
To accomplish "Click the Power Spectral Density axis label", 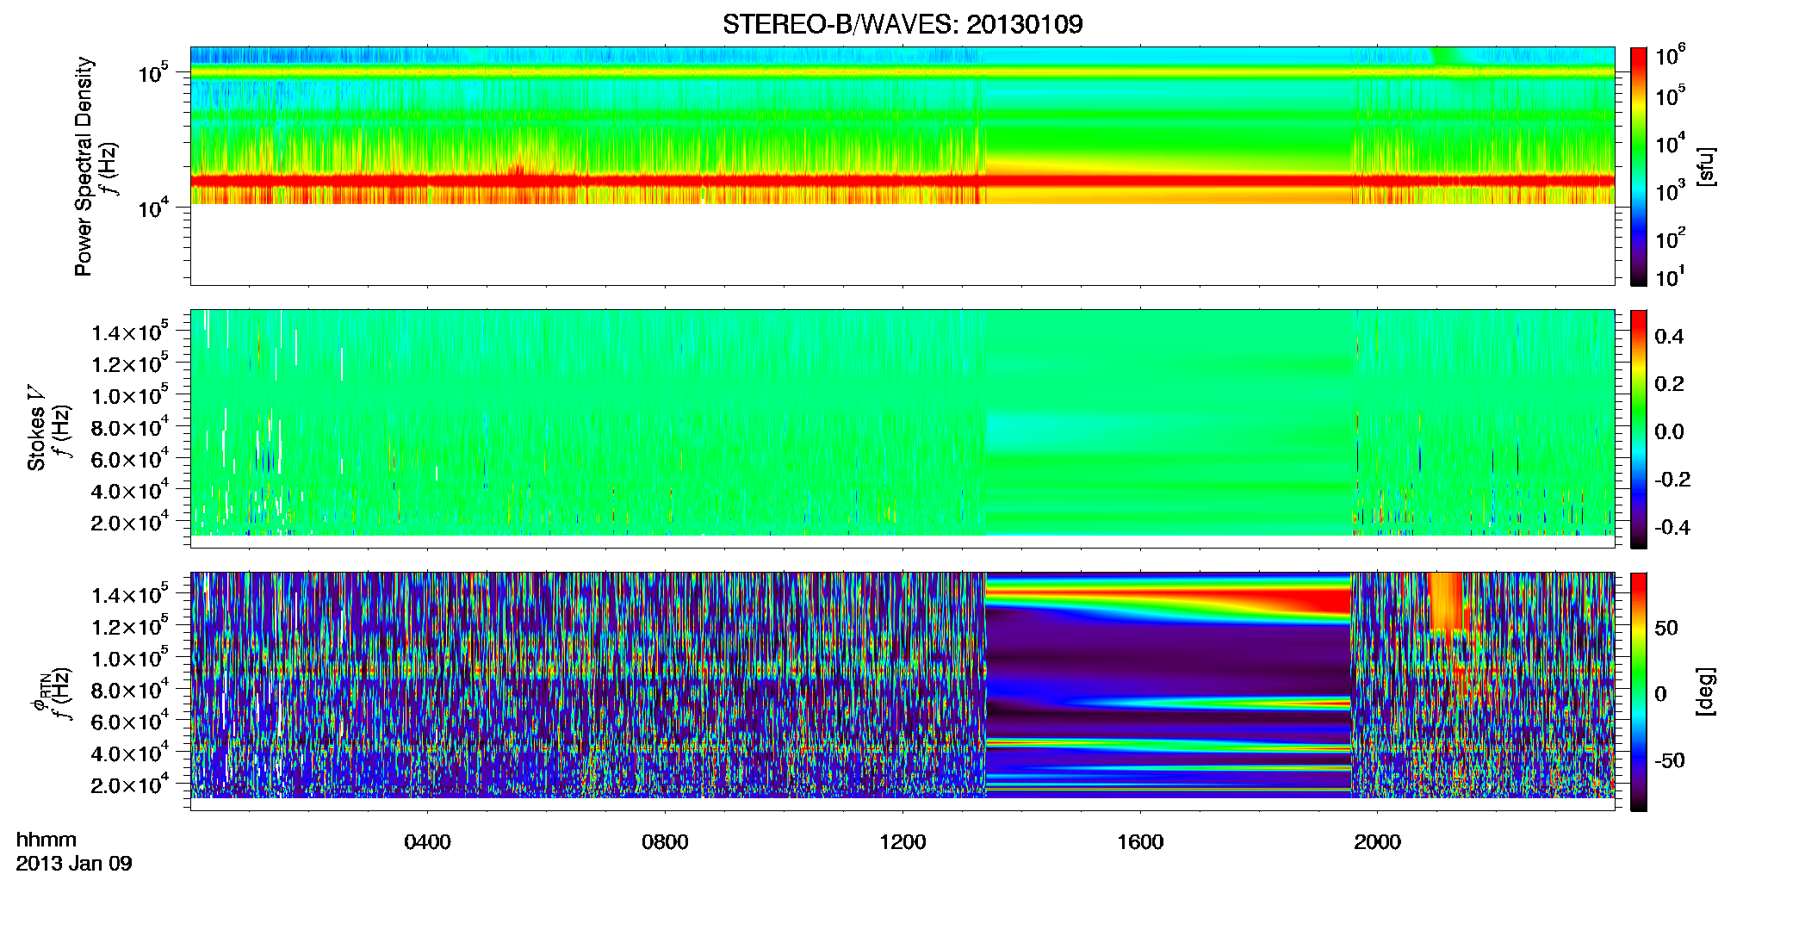I will click(84, 166).
